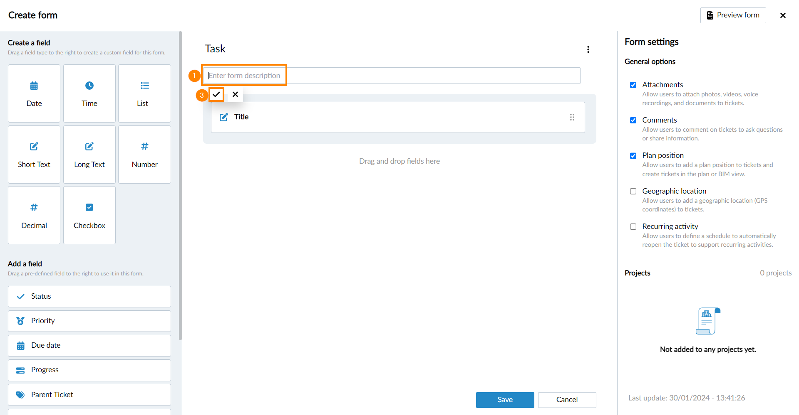Choose the Checkbox field type tile
This screenshot has height=415, width=799.
point(89,215)
